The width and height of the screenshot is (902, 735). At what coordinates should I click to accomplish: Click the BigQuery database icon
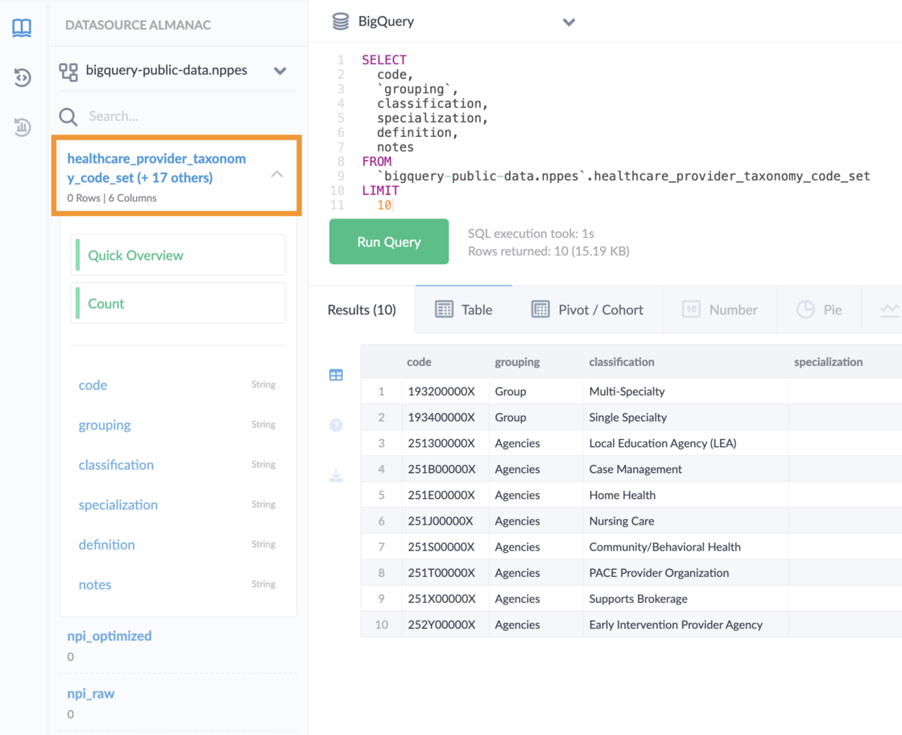(341, 22)
